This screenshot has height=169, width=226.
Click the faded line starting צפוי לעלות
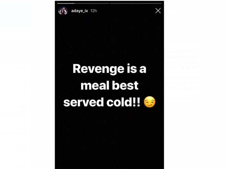[180, 62]
